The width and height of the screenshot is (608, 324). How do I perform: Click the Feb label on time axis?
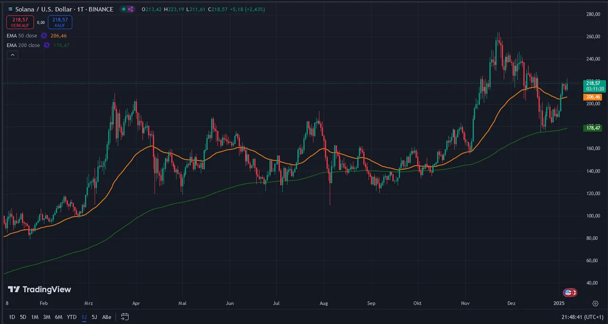(x=44, y=303)
